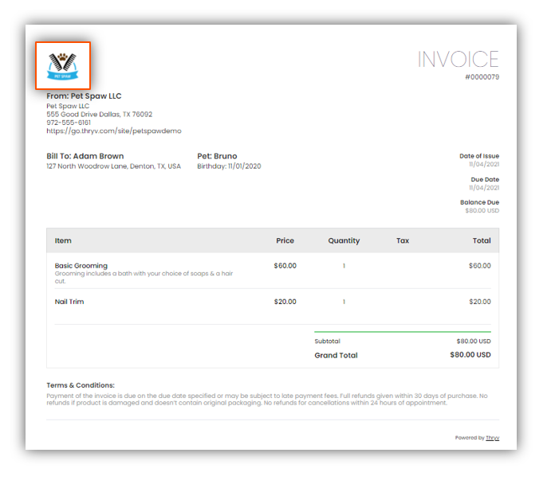Click the 'Subtotal' label
This screenshot has width=551, height=488.
[327, 342]
